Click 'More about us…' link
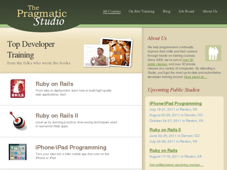227x170 pixels. pyautogui.click(x=195, y=77)
